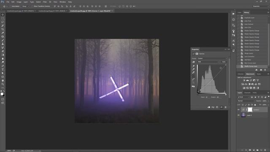This screenshot has width=270, height=152.
Task: Open the Actions panel play icon
Action: pyautogui.click(x=233, y=14)
